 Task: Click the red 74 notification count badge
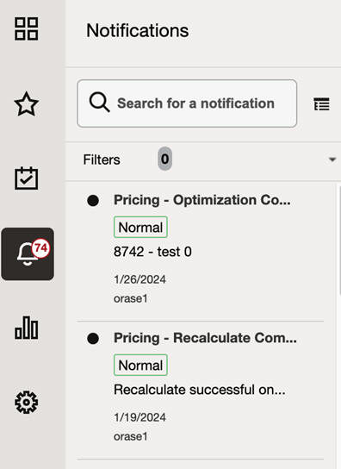(40, 248)
